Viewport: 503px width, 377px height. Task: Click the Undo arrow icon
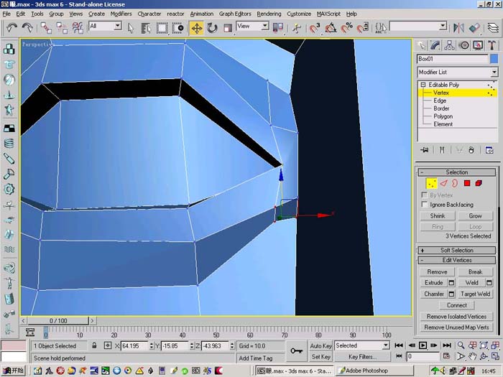11,28
